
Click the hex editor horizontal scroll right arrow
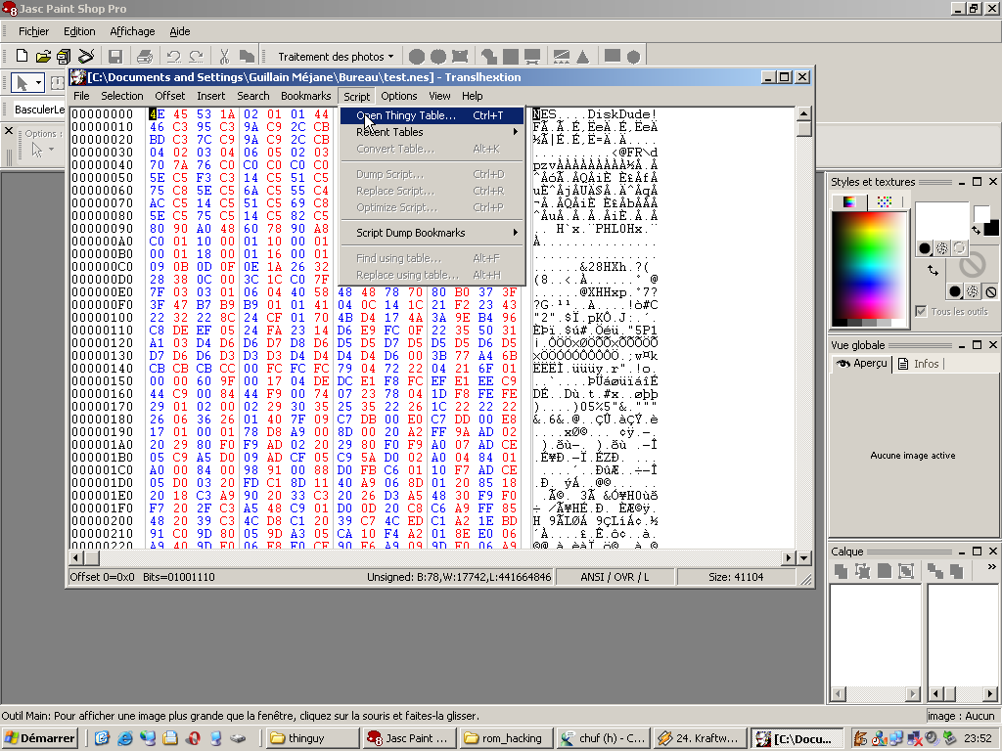click(788, 558)
